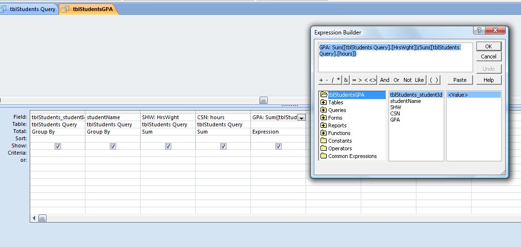Switch to the tblStudents Query tab

[x=29, y=9]
